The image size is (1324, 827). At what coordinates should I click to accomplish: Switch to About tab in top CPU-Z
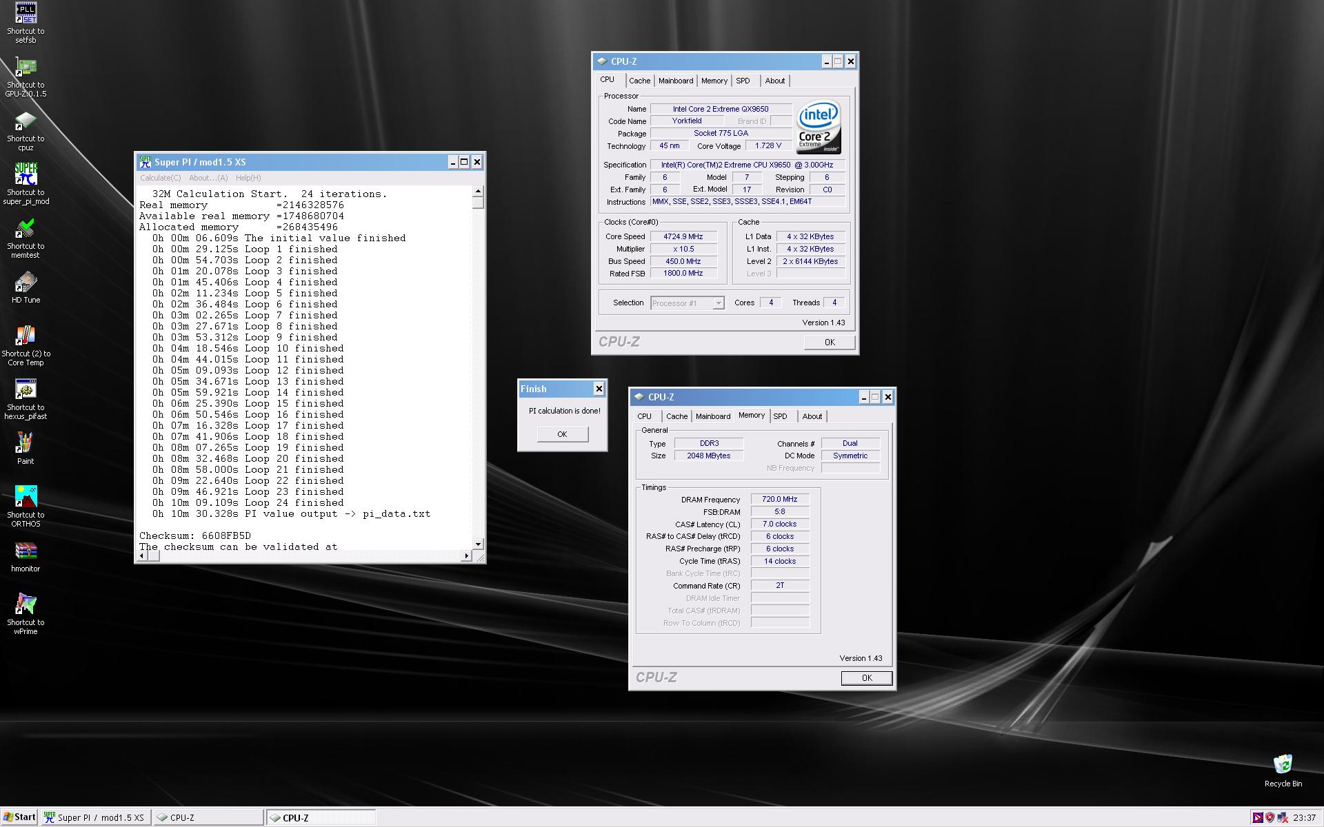click(775, 81)
